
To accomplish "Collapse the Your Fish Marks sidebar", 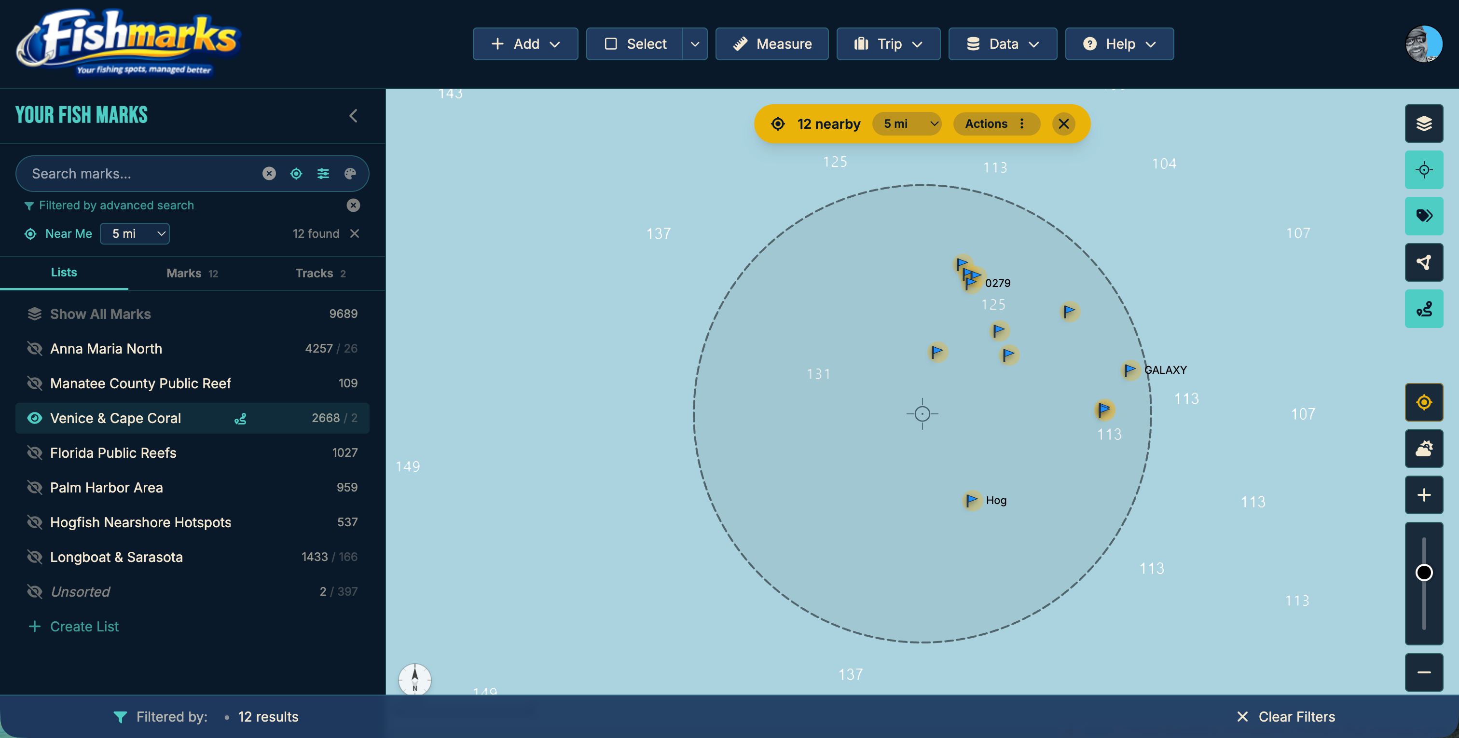I will 353,116.
